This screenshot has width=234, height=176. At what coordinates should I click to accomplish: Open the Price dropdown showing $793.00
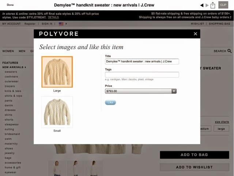pos(141,91)
